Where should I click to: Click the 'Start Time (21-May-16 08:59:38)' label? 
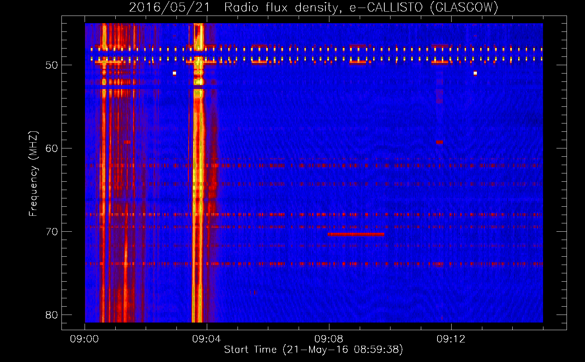(313, 350)
